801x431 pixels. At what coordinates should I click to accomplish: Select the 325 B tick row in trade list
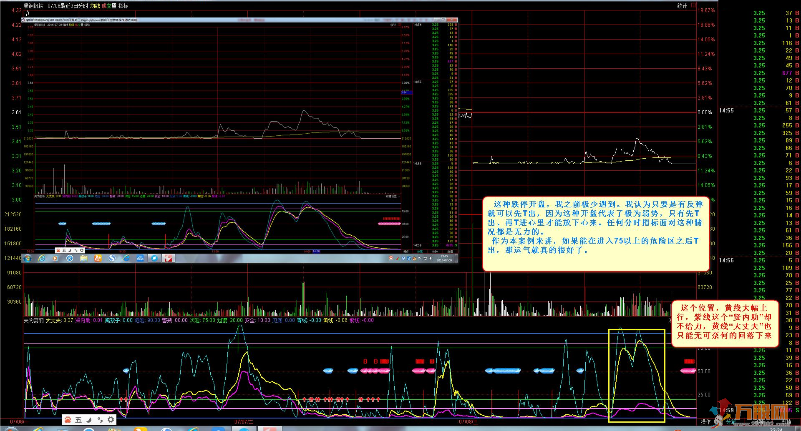776,133
